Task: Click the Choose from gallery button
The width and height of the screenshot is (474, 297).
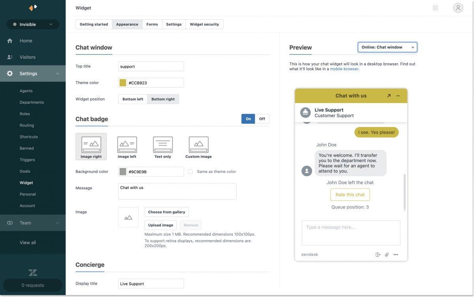Action: [166, 212]
